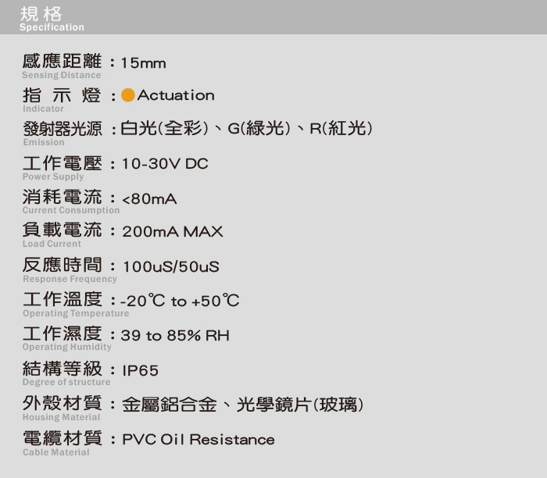Viewport: 547px width, 478px height.
Task: Click the 15mm sensing distance value
Action: click(143, 62)
